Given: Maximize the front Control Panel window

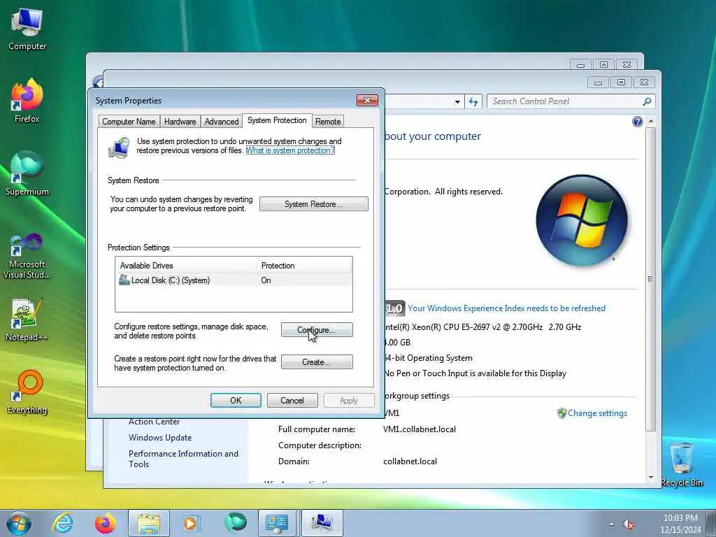Looking at the screenshot, I should click(621, 83).
